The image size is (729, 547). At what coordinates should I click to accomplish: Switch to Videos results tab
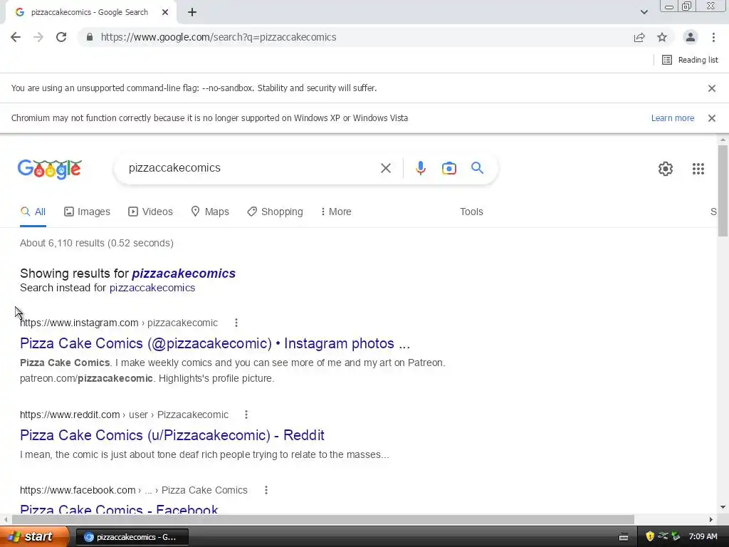[x=150, y=212]
